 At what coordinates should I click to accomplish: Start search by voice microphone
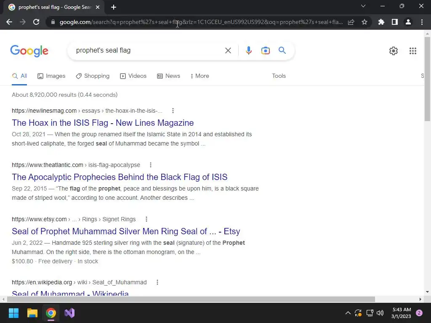click(x=249, y=50)
